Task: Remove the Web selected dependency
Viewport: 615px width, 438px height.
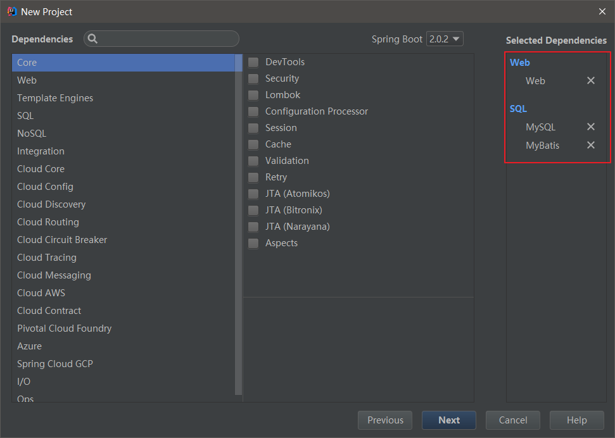Action: (591, 80)
